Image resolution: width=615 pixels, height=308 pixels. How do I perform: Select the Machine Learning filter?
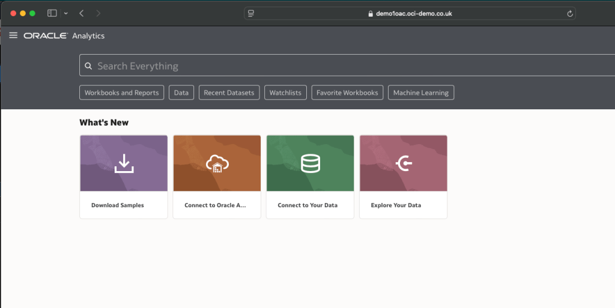tap(420, 92)
